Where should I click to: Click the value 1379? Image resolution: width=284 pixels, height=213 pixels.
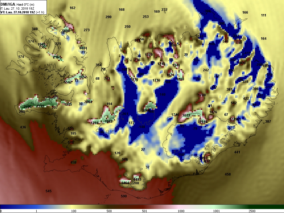149,55
